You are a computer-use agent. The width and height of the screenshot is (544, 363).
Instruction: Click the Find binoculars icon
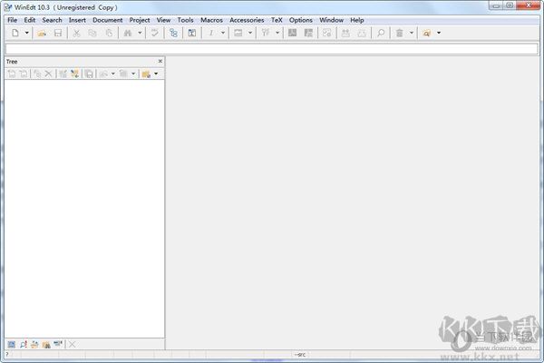[127, 33]
